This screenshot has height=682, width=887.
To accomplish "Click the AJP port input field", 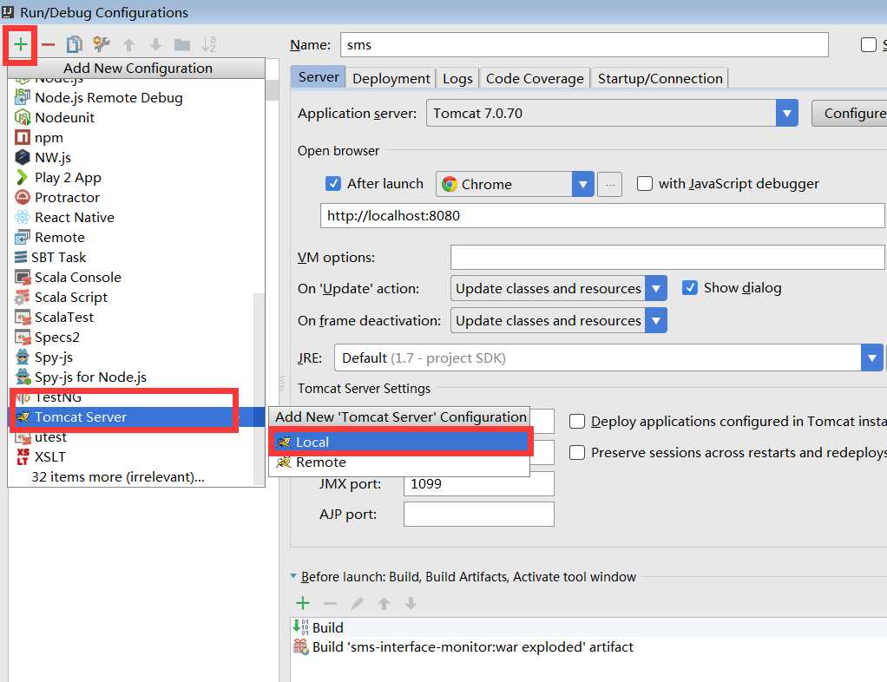I will point(478,514).
